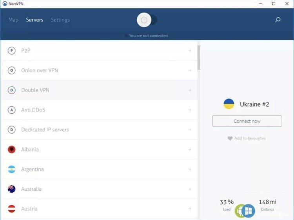
Task: Click the Connect now button
Action: tap(247, 121)
